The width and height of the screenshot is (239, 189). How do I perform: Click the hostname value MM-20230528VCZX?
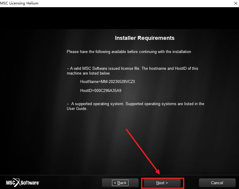click(118, 82)
